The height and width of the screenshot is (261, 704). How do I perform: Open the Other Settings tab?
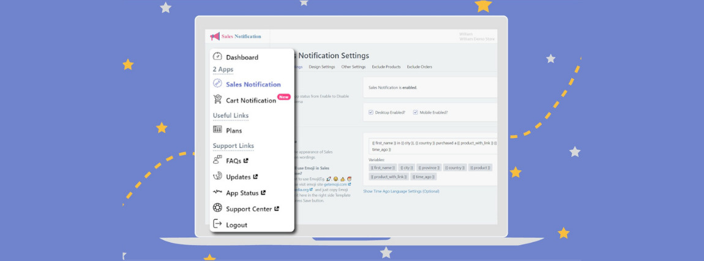353,67
